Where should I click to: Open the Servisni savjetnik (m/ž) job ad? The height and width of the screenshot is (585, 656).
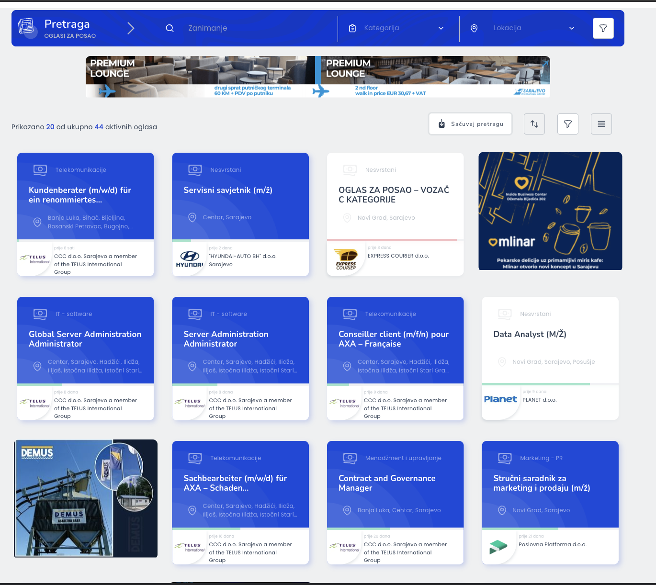click(x=228, y=191)
